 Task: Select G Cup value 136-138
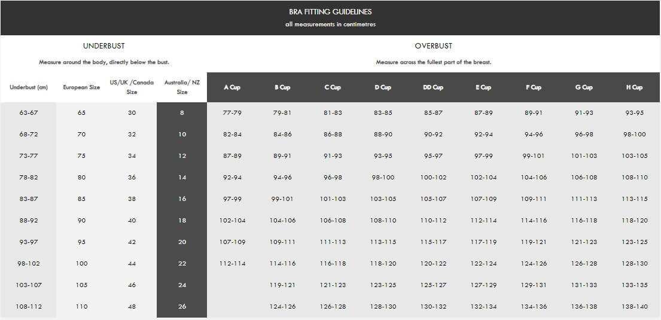click(x=584, y=307)
